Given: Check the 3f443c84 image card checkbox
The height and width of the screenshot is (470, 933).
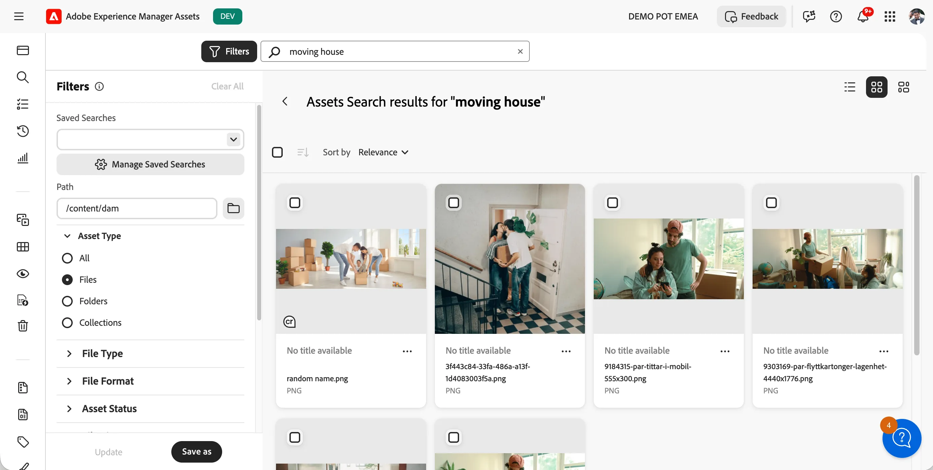Looking at the screenshot, I should pyautogui.click(x=454, y=203).
